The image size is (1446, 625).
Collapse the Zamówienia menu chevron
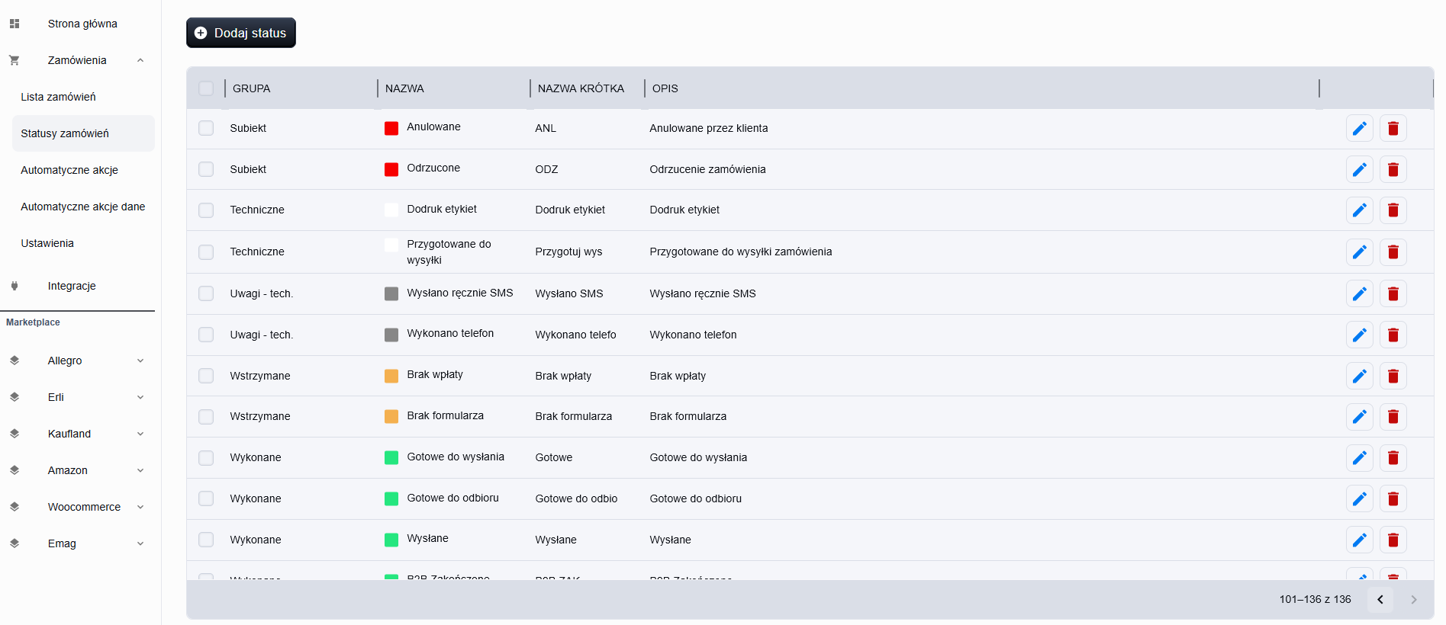tap(140, 60)
